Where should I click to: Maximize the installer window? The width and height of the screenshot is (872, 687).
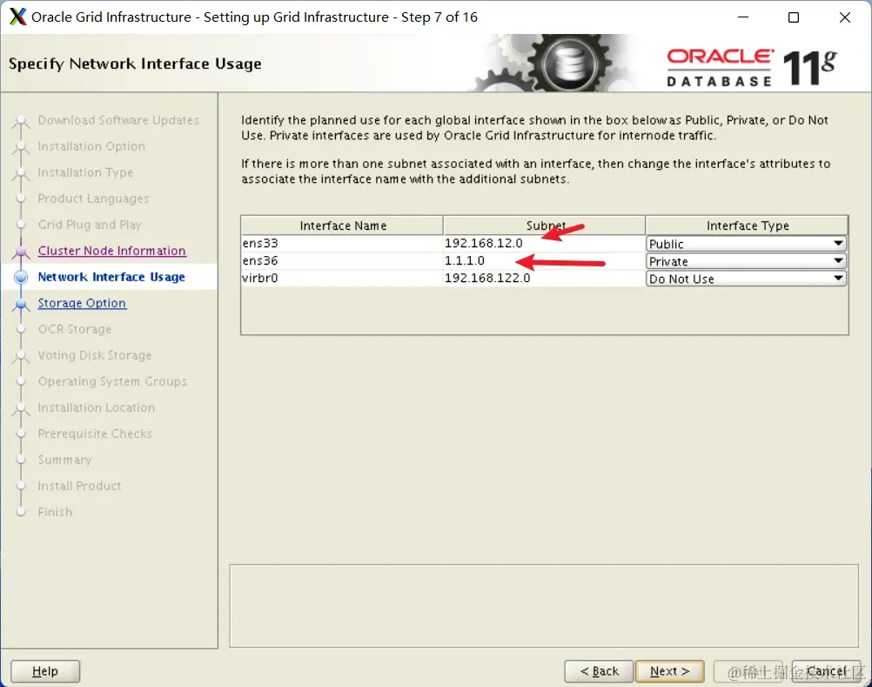[794, 17]
